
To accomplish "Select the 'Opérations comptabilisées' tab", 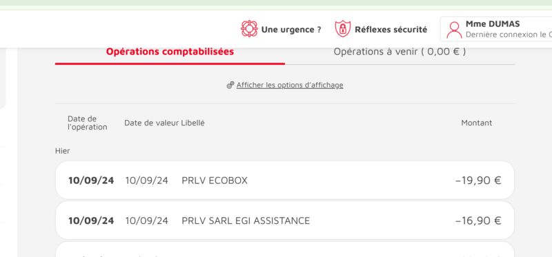I will (x=170, y=52).
